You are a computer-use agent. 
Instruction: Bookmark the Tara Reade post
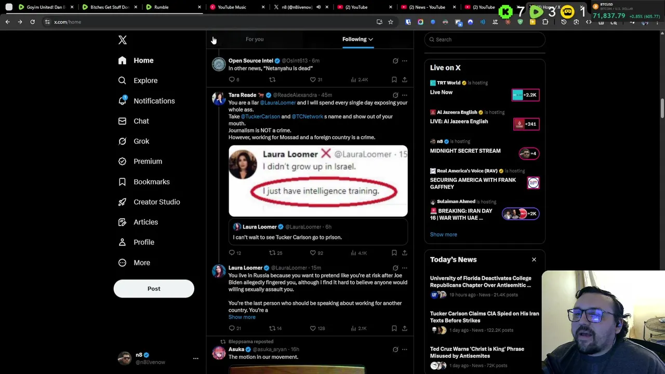(x=394, y=253)
